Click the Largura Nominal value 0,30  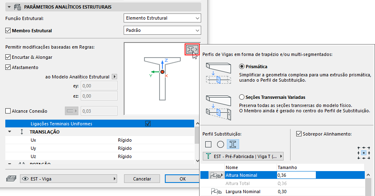click(282, 192)
